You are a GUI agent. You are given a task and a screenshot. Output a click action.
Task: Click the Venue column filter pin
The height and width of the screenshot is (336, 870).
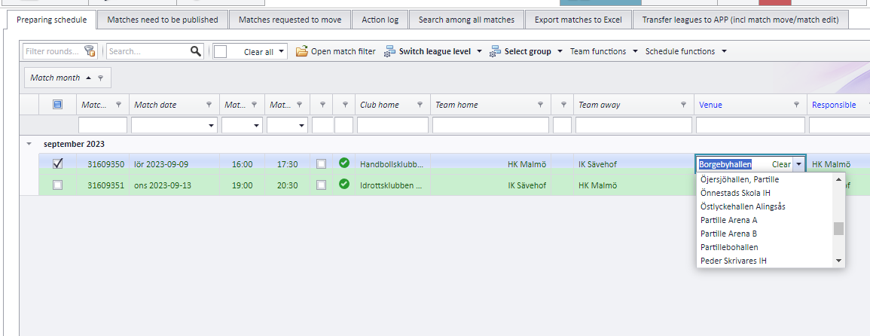pyautogui.click(x=796, y=105)
